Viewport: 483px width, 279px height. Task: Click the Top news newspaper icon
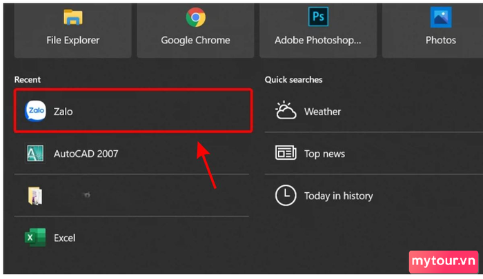point(286,152)
